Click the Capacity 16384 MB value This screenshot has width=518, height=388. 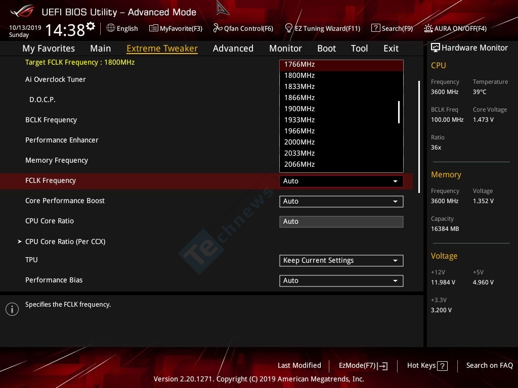tap(445, 229)
